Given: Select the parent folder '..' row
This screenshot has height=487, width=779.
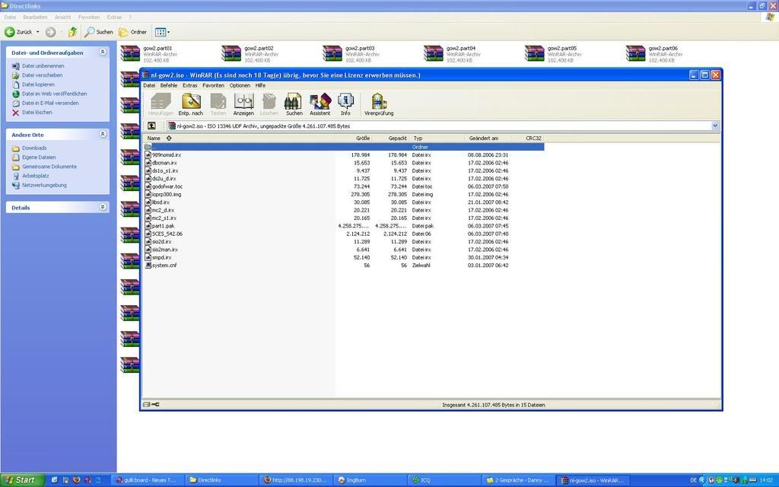Looking at the screenshot, I should 344,147.
